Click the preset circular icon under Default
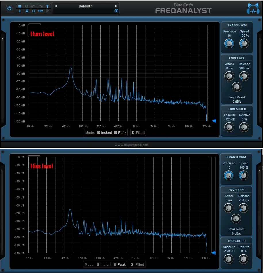The image size is (263, 273). [116, 11]
